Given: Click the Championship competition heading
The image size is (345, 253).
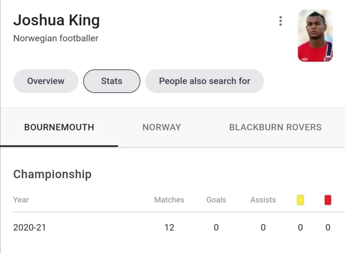Looking at the screenshot, I should click(52, 174).
